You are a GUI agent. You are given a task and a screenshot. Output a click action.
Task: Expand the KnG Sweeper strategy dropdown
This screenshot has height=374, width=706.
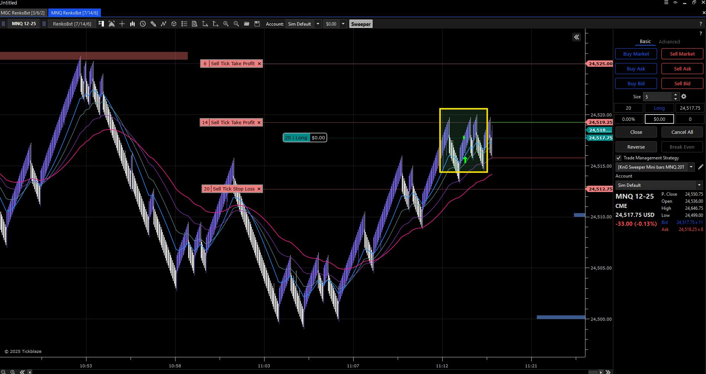(x=691, y=167)
